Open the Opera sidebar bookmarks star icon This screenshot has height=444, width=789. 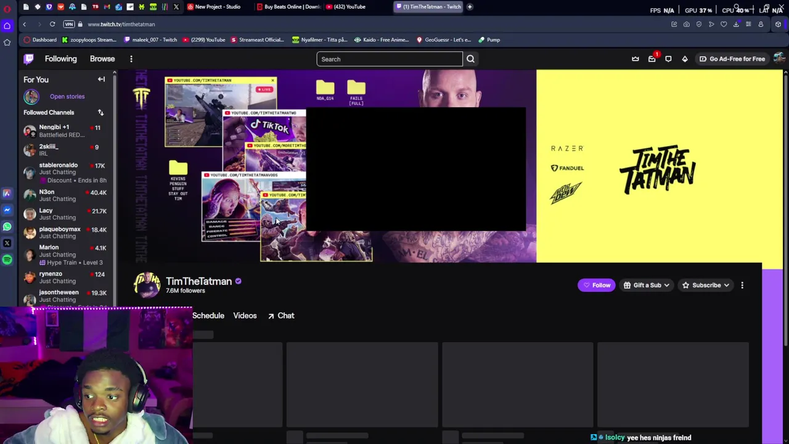(7, 42)
